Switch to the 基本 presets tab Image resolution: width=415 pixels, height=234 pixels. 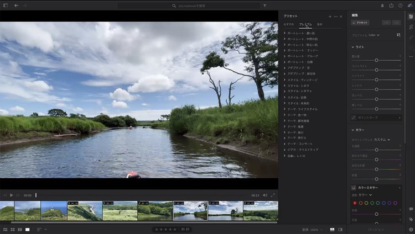coord(320,25)
